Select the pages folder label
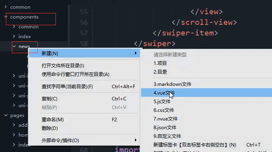Viewport: 272px width, 152px height. 17,115
